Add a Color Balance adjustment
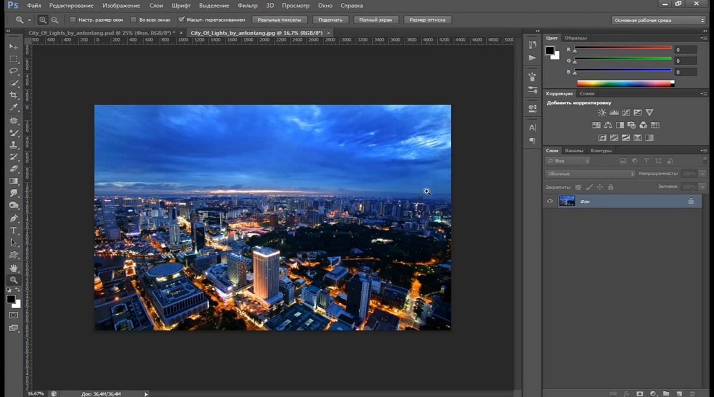 pos(608,125)
